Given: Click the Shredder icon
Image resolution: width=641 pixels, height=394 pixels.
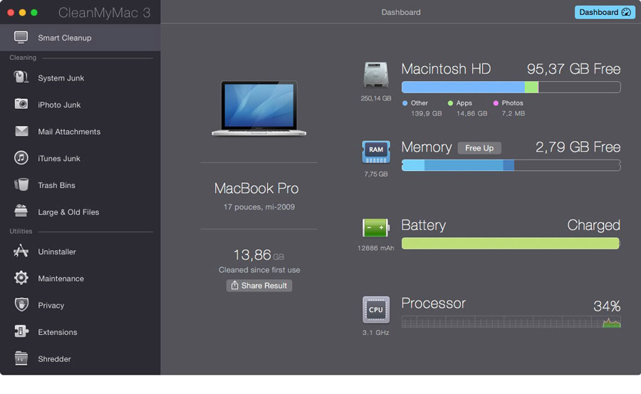Looking at the screenshot, I should point(21,358).
